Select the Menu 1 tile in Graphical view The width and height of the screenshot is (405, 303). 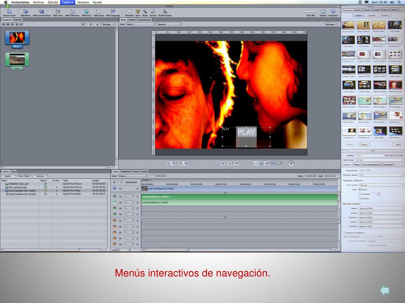17,37
